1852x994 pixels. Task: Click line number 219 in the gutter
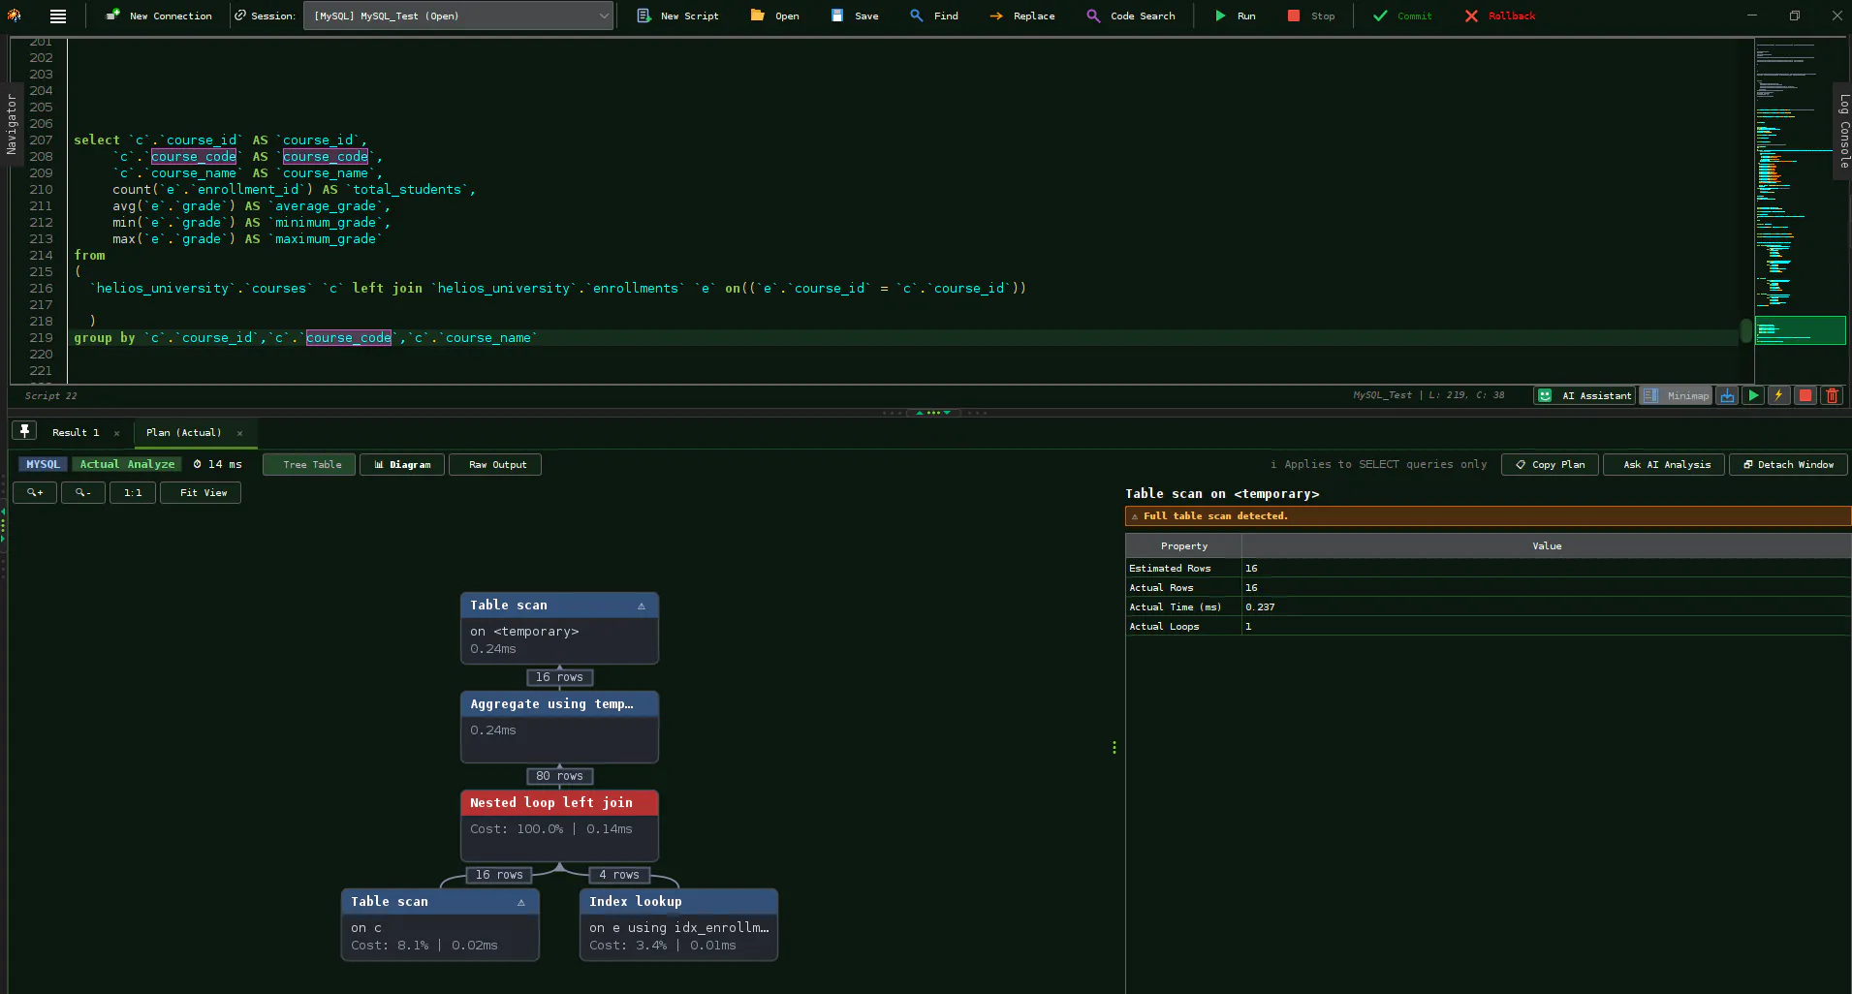click(x=41, y=337)
